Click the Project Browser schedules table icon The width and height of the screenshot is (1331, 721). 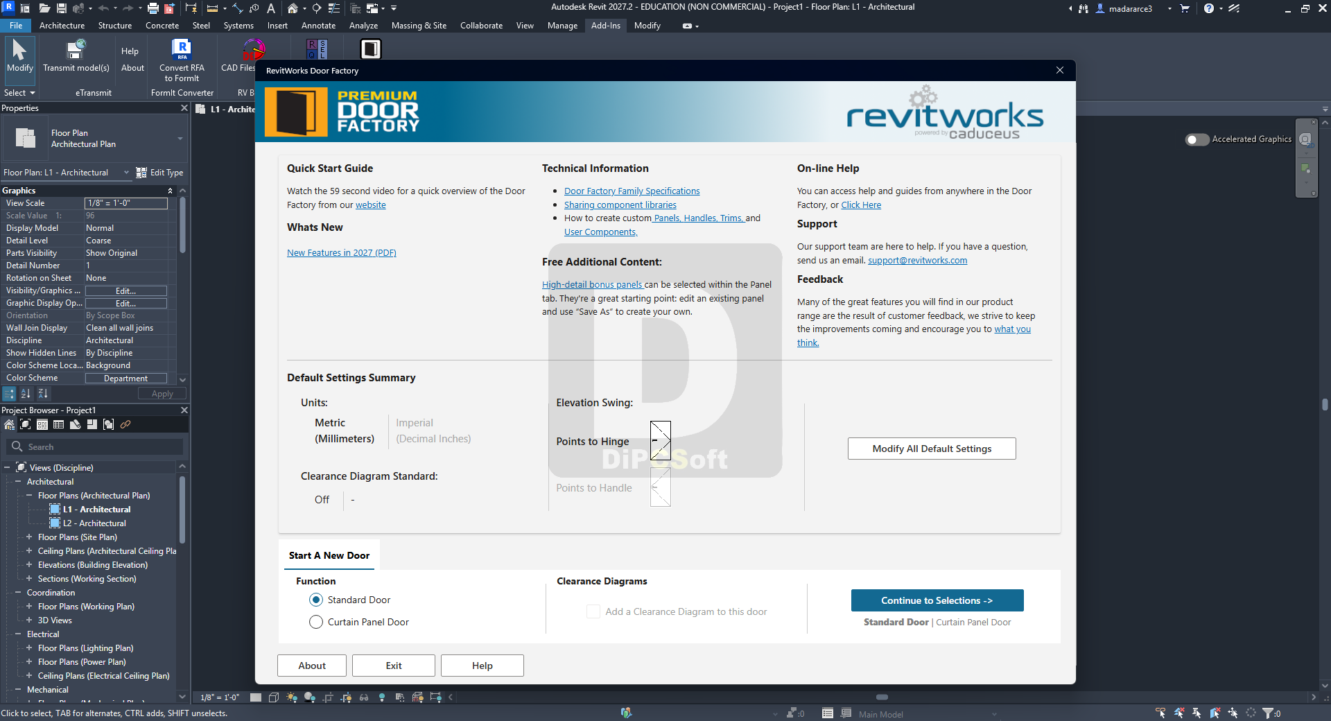click(58, 424)
